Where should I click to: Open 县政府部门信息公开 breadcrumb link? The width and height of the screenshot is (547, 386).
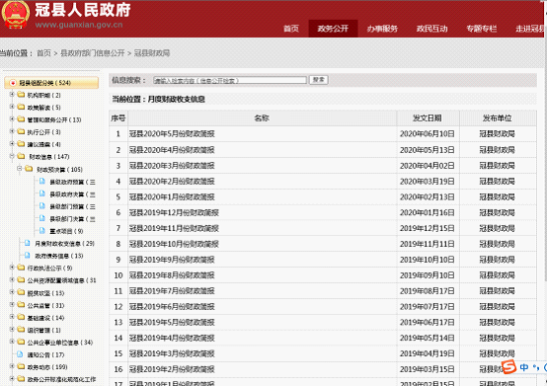93,53
